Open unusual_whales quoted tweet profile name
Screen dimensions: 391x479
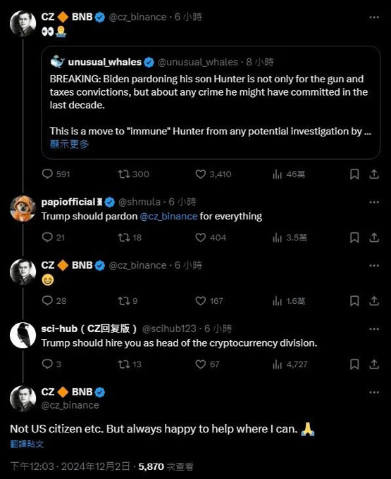coord(105,62)
